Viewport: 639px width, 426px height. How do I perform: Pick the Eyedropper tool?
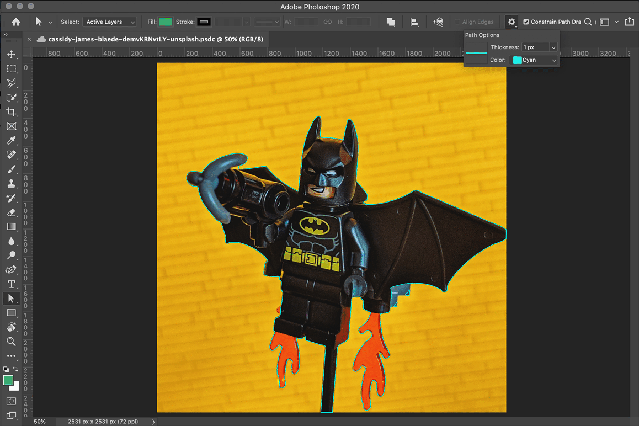point(11,141)
